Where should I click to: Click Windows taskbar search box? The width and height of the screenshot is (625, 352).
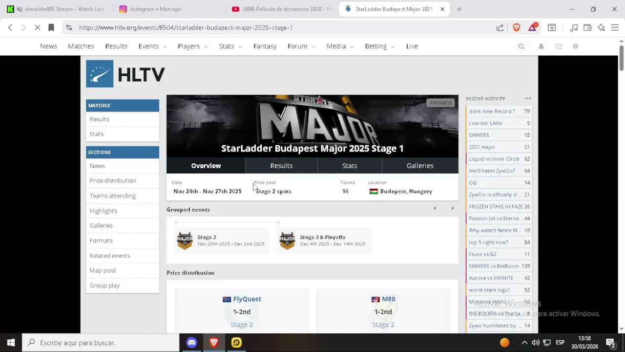[101, 343]
